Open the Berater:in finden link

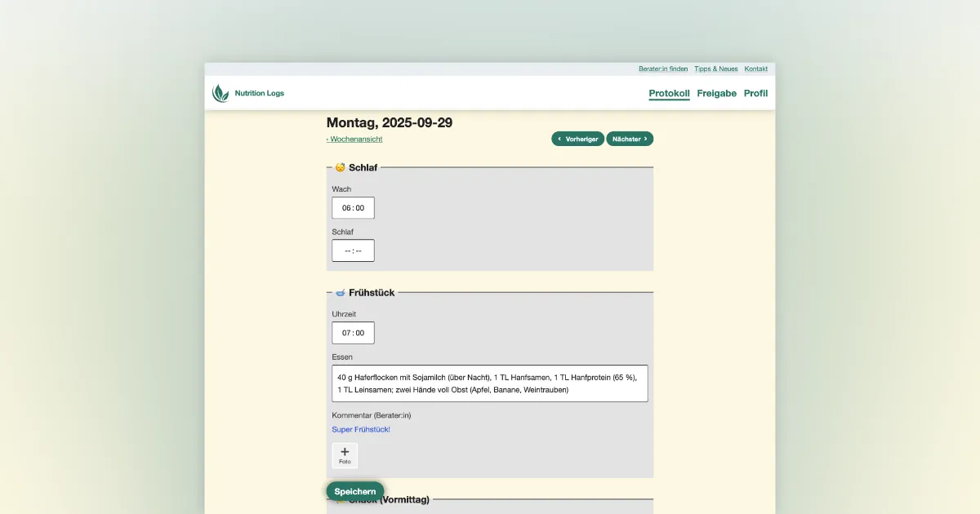(x=663, y=69)
